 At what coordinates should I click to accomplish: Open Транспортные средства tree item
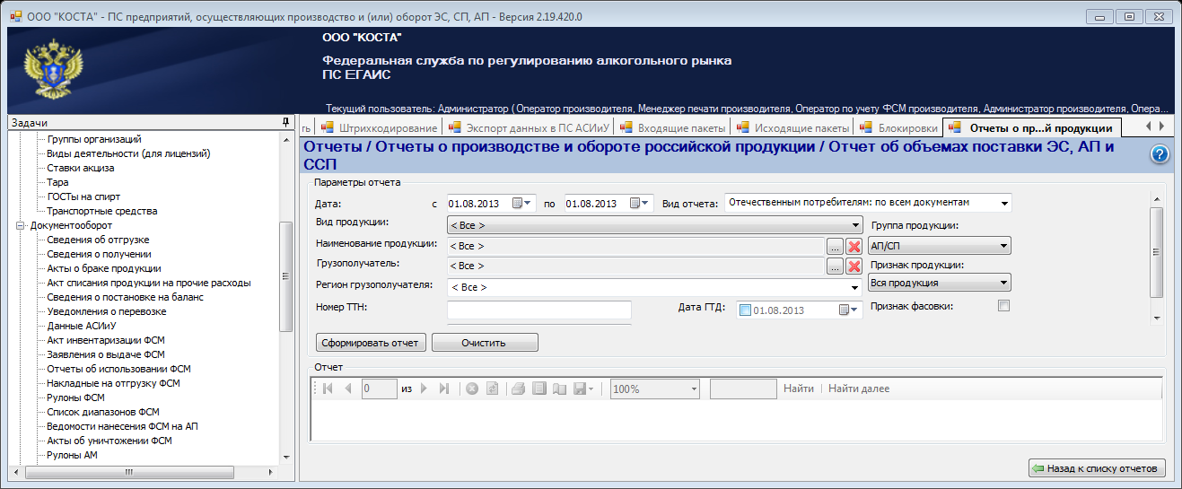pos(101,211)
